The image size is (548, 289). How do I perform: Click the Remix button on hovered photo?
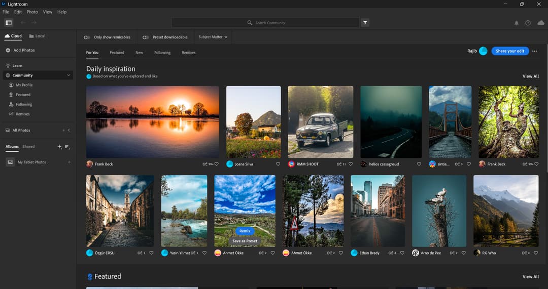(245, 231)
